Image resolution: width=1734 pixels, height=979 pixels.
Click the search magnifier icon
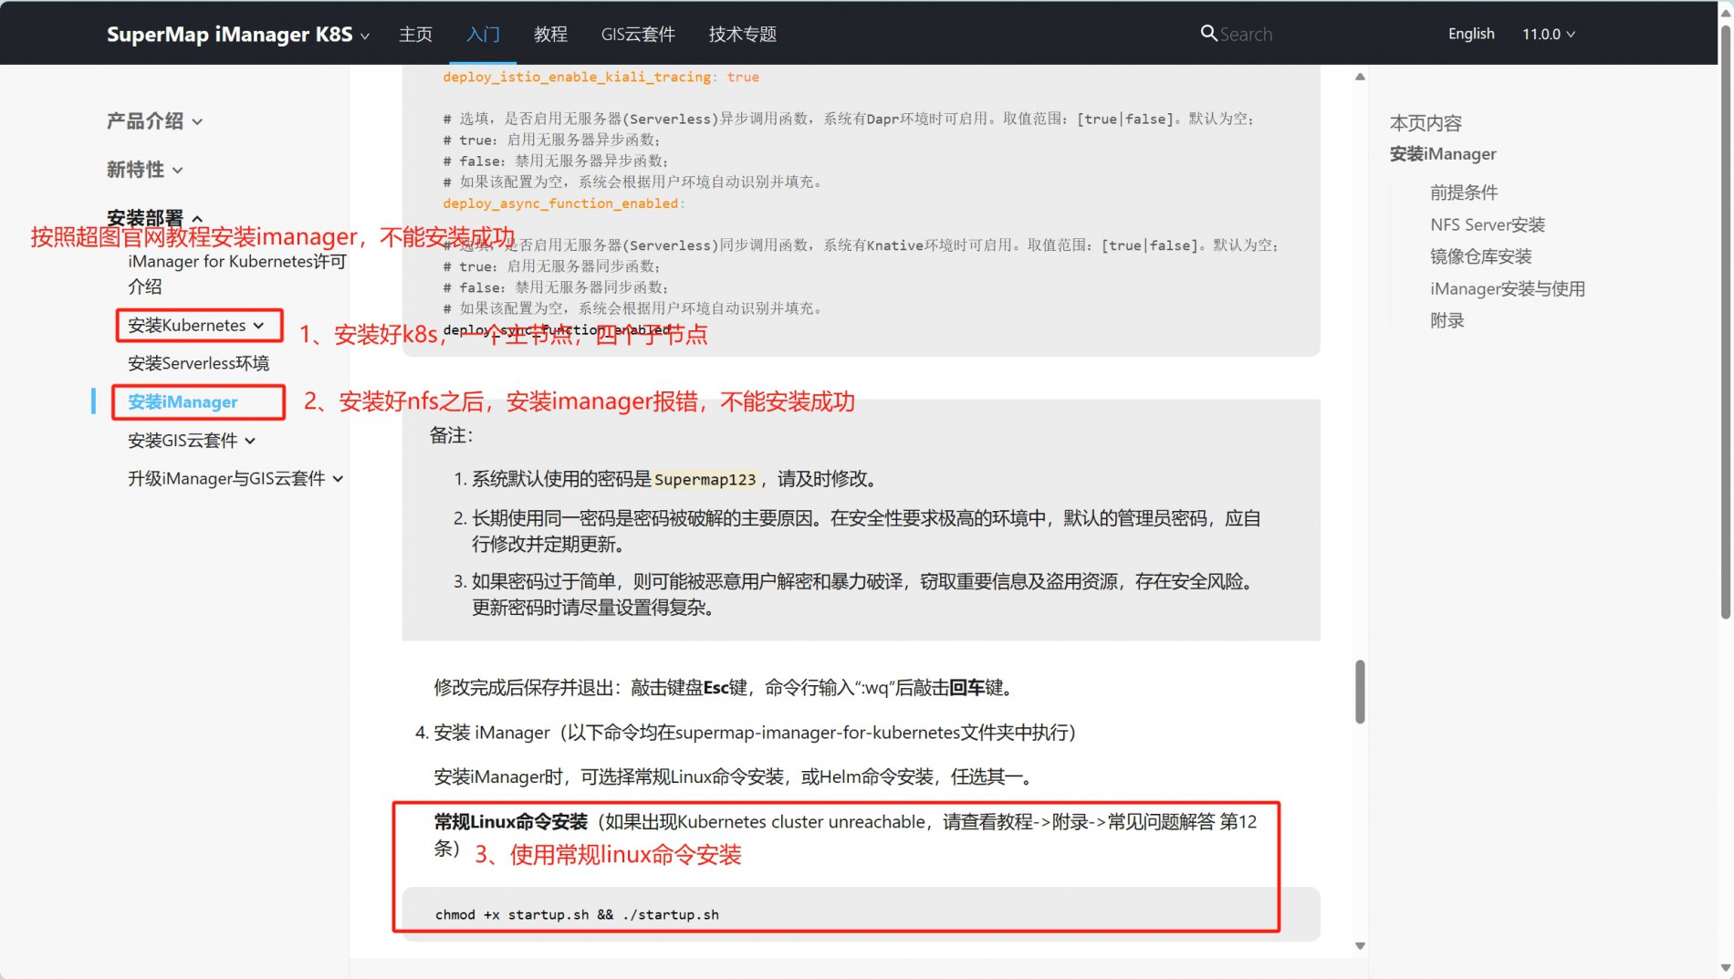(x=1208, y=34)
